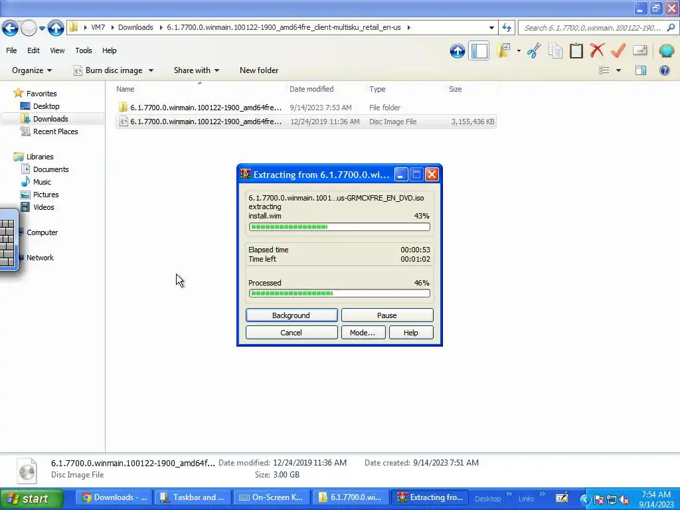The height and width of the screenshot is (510, 680).
Task: Go back with the Explorer back arrow
Action: pyautogui.click(x=10, y=28)
